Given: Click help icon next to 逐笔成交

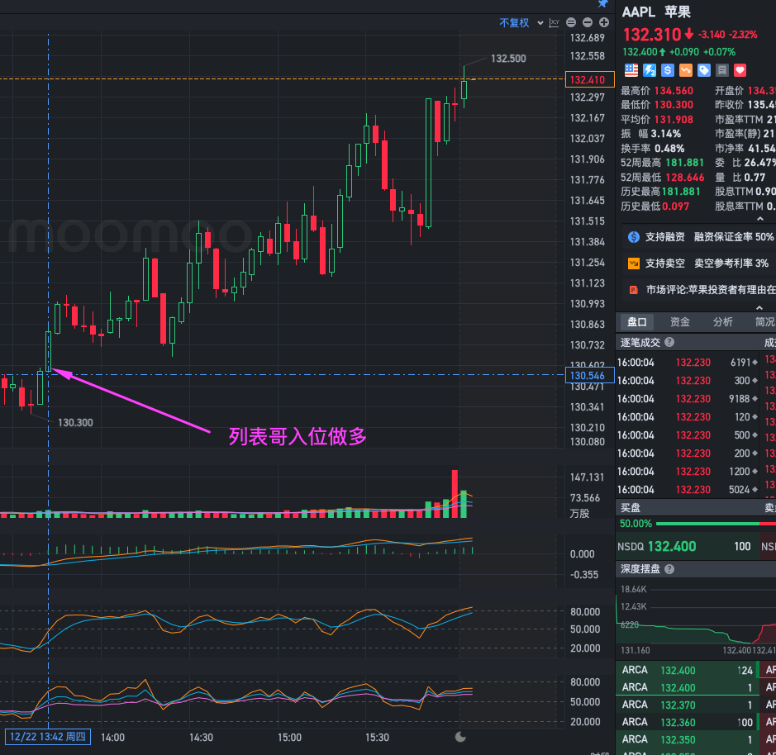Looking at the screenshot, I should (669, 342).
